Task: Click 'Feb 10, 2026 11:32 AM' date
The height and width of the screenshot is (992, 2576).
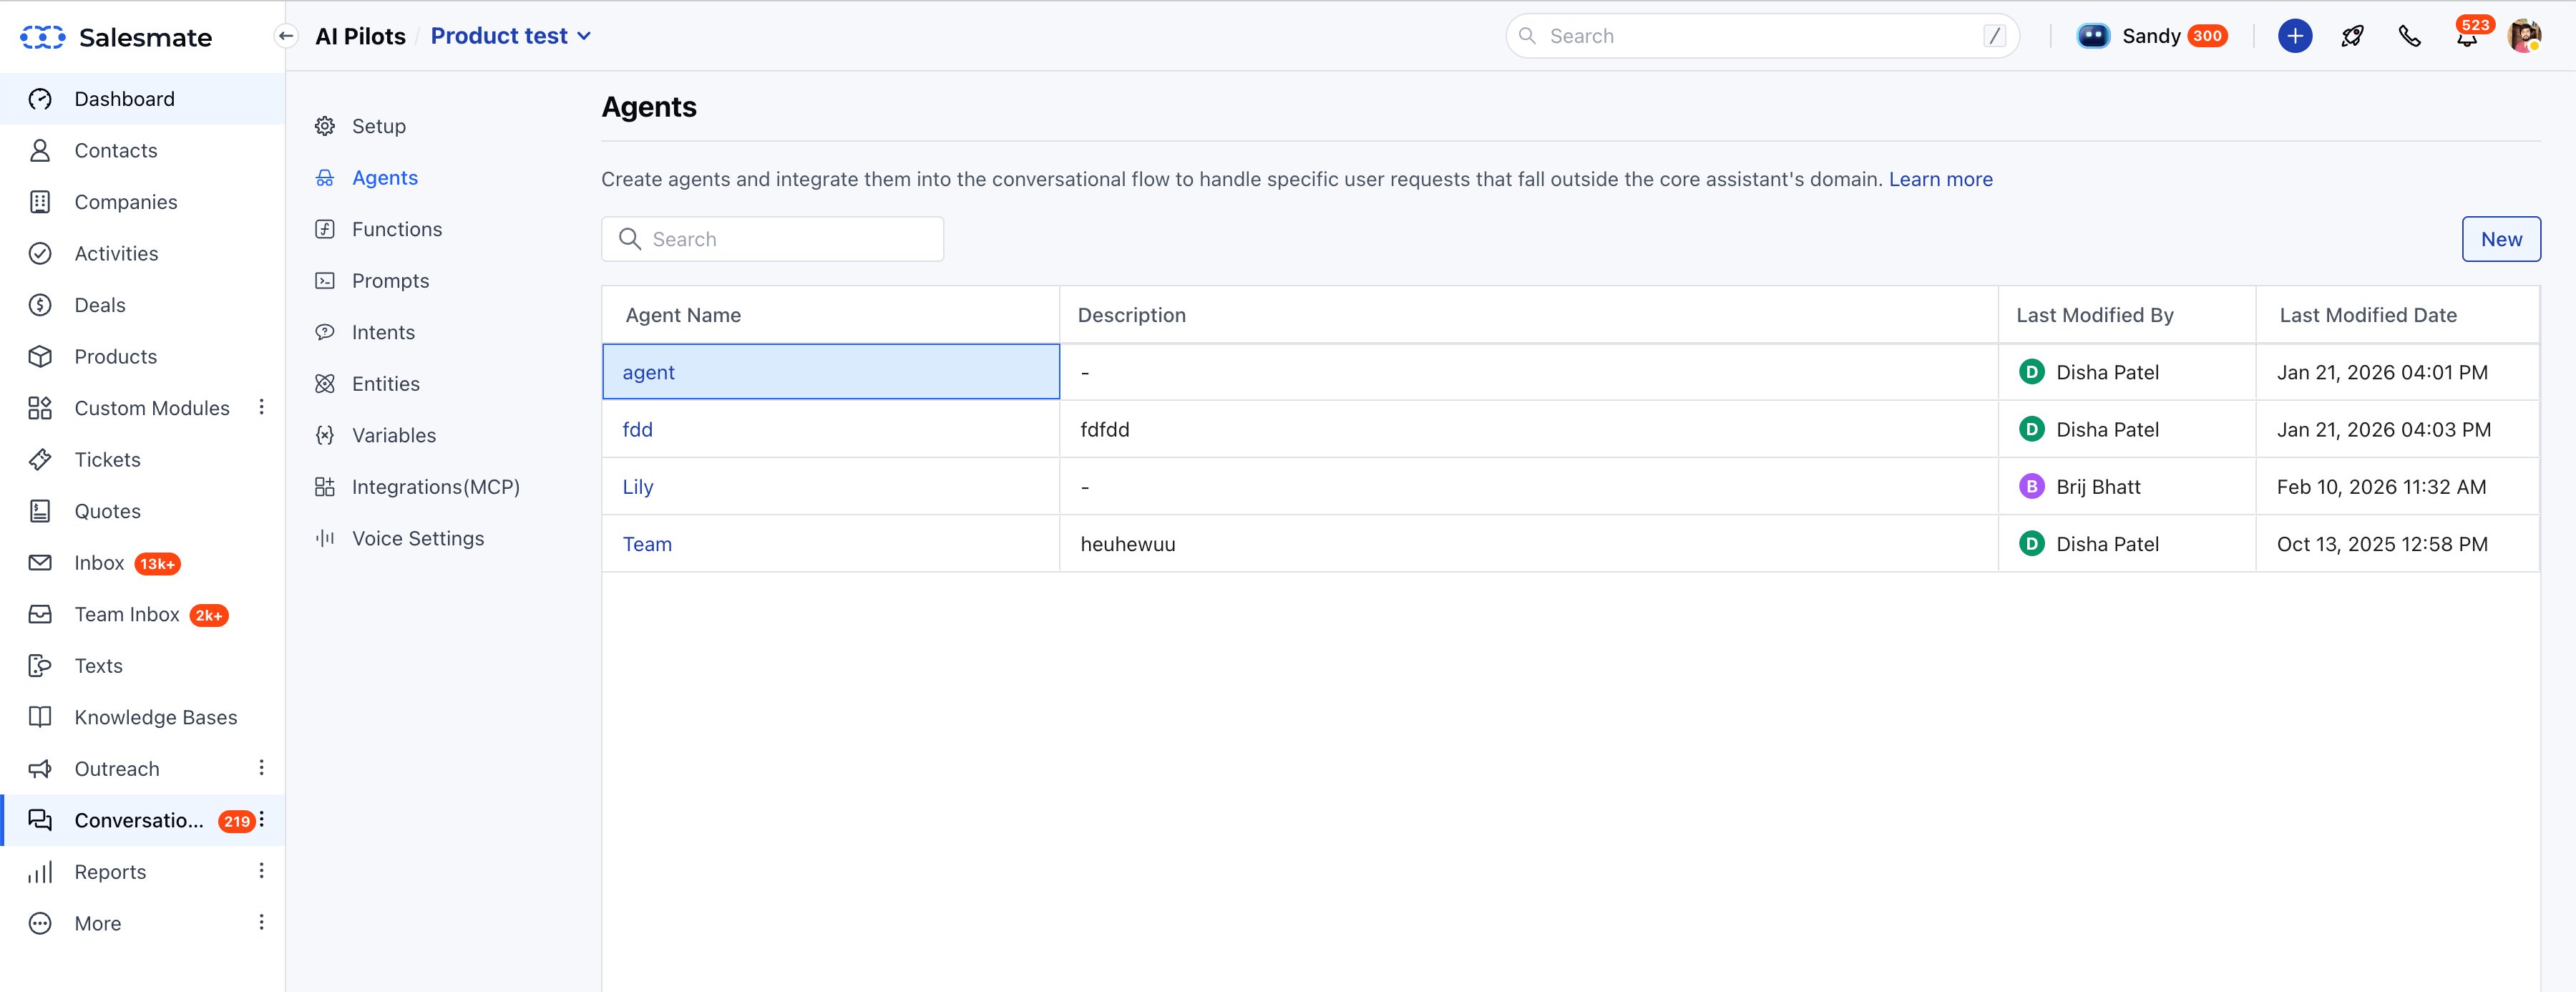Action: tap(2381, 487)
